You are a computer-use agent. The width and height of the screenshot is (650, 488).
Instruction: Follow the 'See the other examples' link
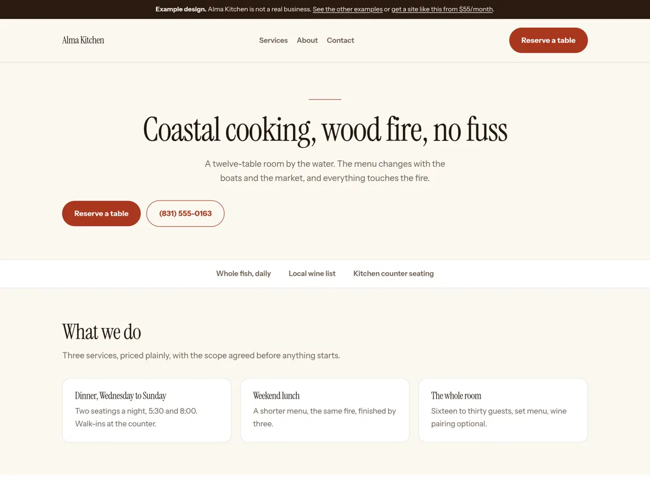click(x=347, y=9)
